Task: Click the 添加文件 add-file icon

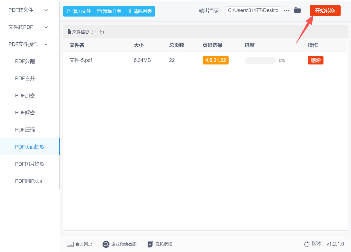Action: [x=68, y=11]
